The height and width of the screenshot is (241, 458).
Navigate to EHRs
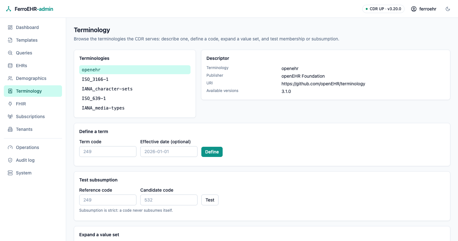click(x=33, y=66)
